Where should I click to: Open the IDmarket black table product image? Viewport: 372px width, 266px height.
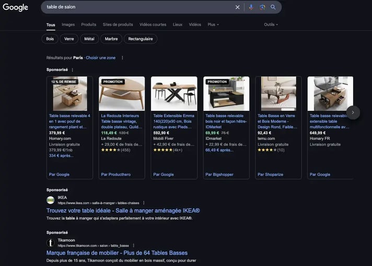tap(226, 94)
